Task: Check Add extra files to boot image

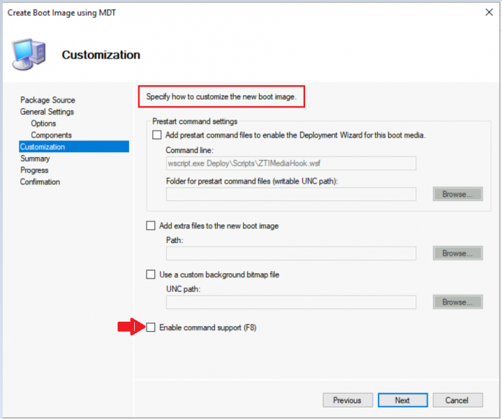Action: click(151, 226)
